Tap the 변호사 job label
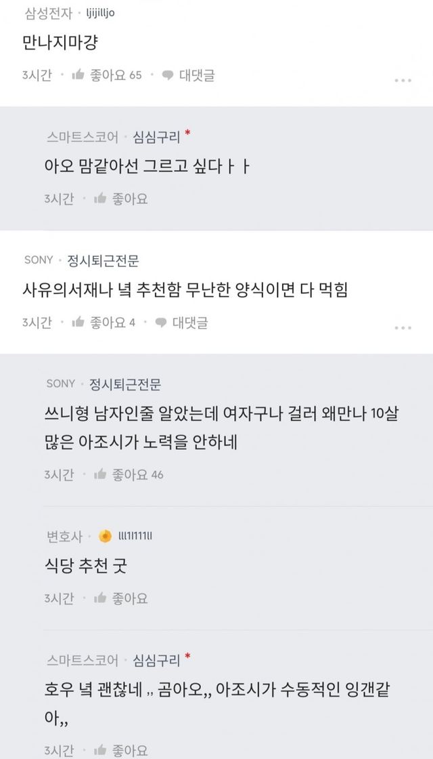The height and width of the screenshot is (759, 433). pos(64,536)
